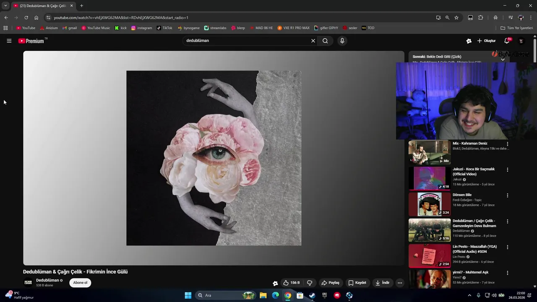Viewport: 537px width, 302px height.
Task: Open the instagram bookmark
Action: [x=141, y=28]
